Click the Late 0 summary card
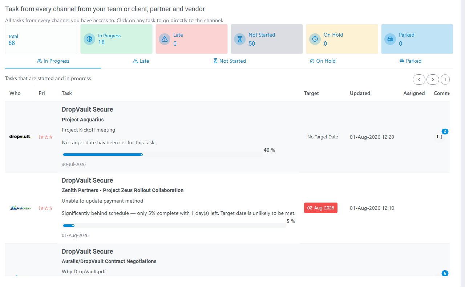Viewport: 465px width, 287px height. (x=191, y=39)
